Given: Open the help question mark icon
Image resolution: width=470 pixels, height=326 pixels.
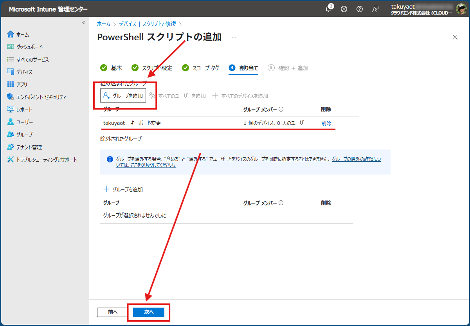Looking at the screenshot, I should coord(360,9).
